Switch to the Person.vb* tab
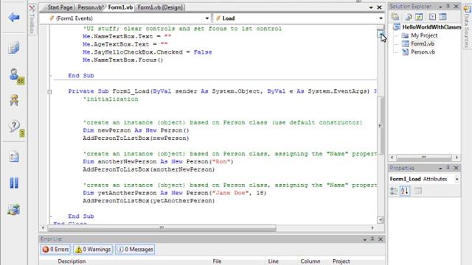The image size is (472, 265). (91, 7)
